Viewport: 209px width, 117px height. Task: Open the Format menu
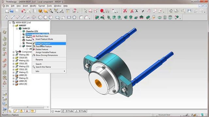(41, 6)
